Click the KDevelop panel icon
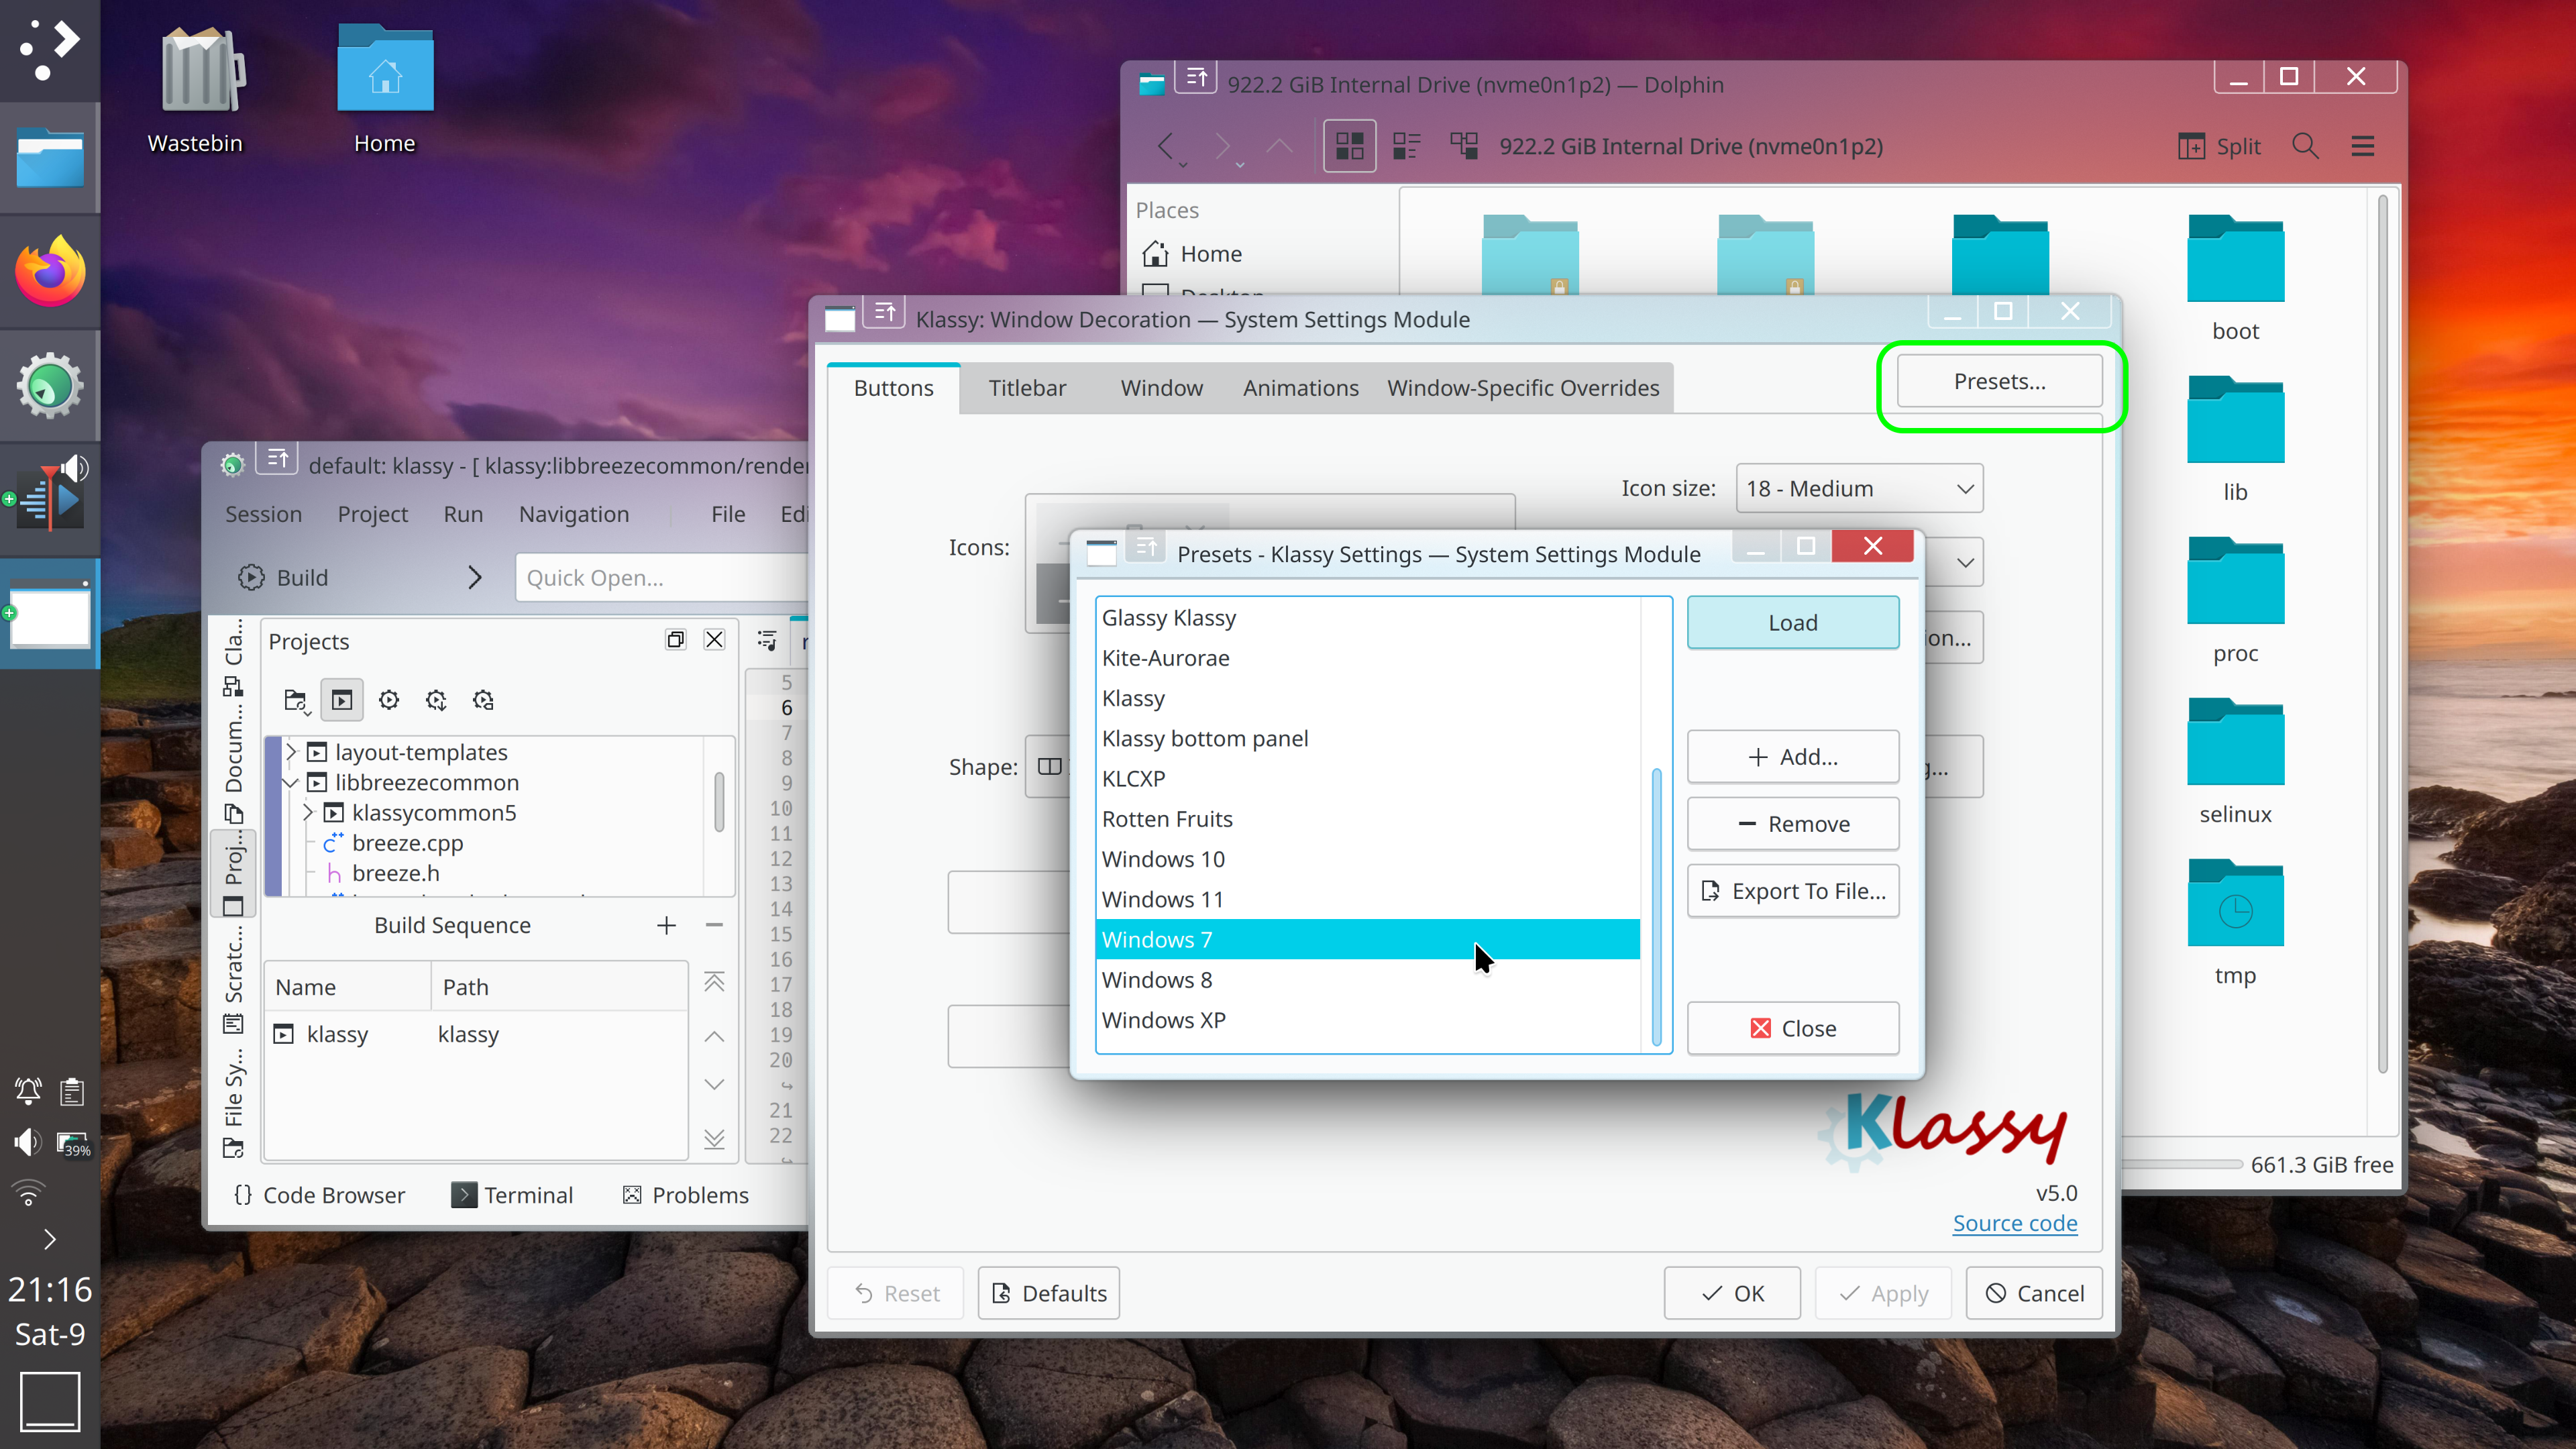2576x1449 pixels. 49,385
